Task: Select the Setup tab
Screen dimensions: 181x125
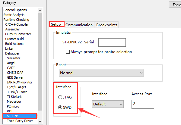Action: 56,24
